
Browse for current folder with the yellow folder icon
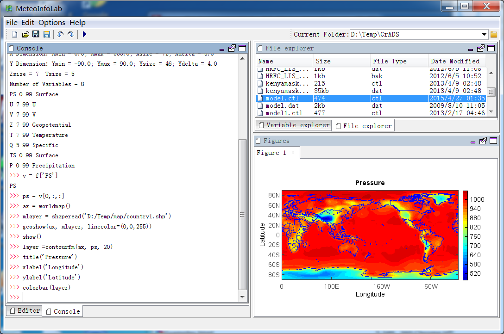tap(494, 34)
